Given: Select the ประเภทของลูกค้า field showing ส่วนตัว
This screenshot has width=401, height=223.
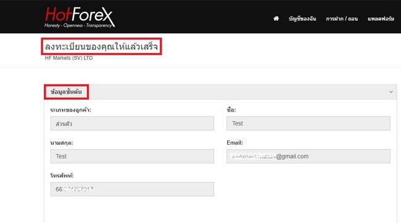Looking at the screenshot, I should pos(132,124).
